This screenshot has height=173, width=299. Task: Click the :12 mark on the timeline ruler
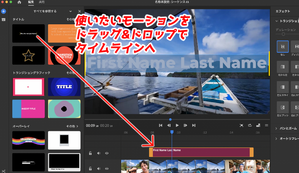[205, 132]
